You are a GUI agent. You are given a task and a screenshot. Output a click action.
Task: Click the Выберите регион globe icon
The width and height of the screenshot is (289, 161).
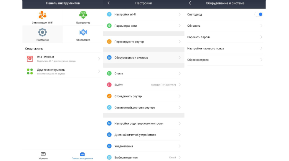[x=109, y=157]
